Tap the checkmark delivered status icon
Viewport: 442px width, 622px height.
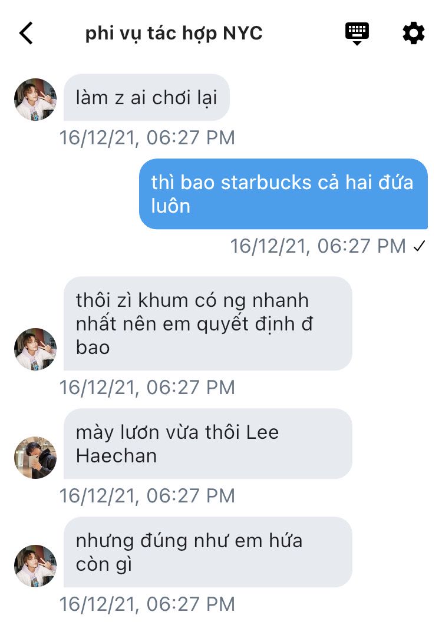(419, 246)
